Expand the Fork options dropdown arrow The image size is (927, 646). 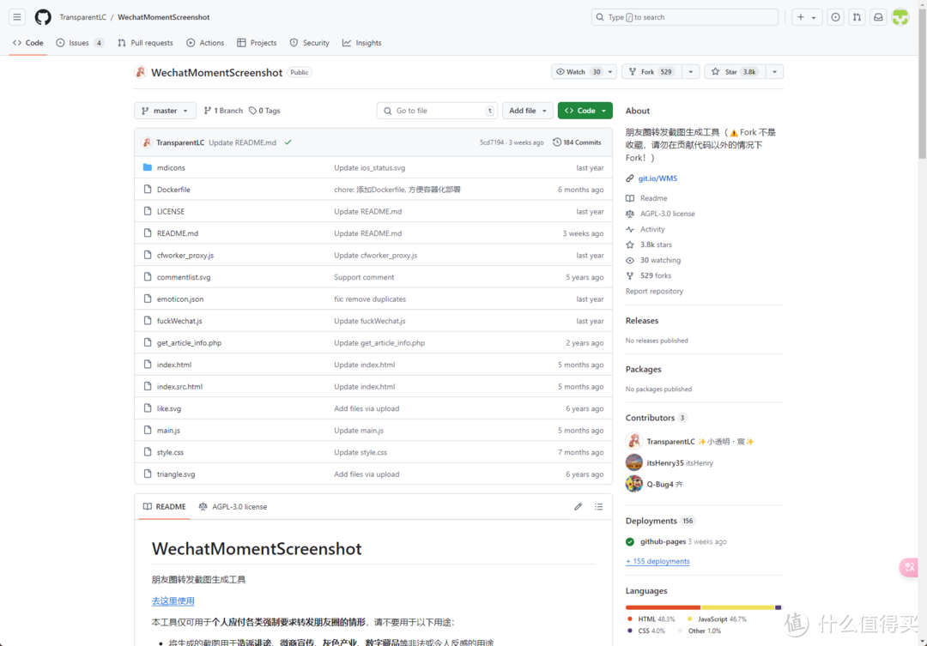690,71
